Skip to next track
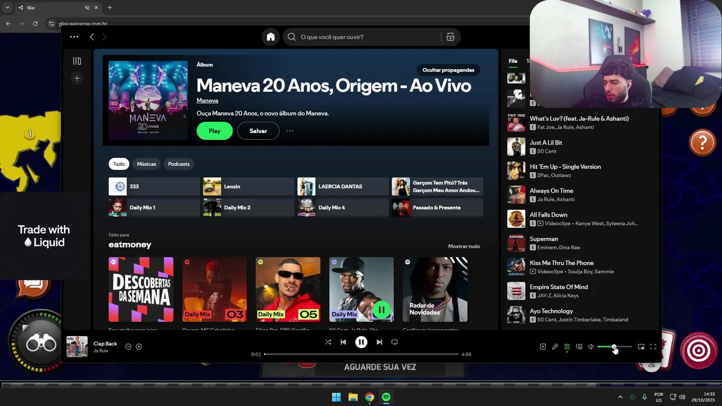The image size is (722, 406). 379,342
